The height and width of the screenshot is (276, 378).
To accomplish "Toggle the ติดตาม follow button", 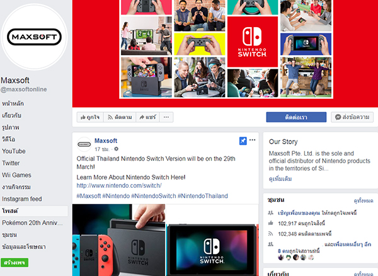I will [120, 117].
